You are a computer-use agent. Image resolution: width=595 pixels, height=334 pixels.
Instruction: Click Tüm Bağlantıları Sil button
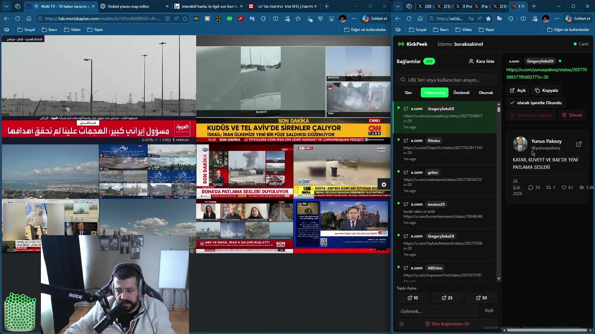(x=447, y=324)
